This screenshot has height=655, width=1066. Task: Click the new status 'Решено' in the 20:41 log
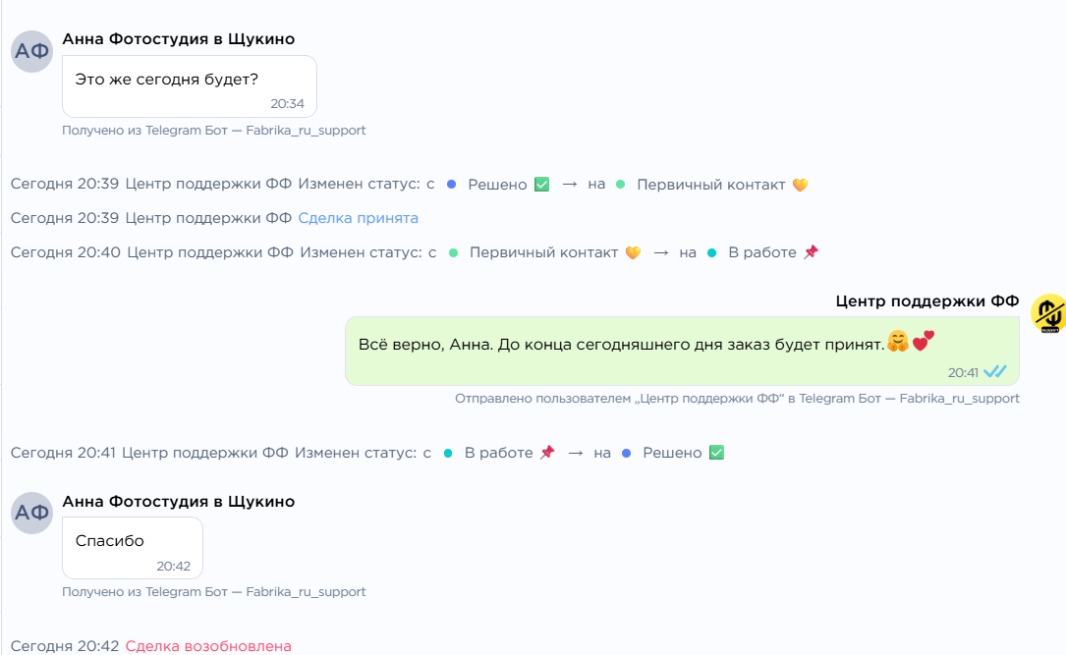pos(672,454)
